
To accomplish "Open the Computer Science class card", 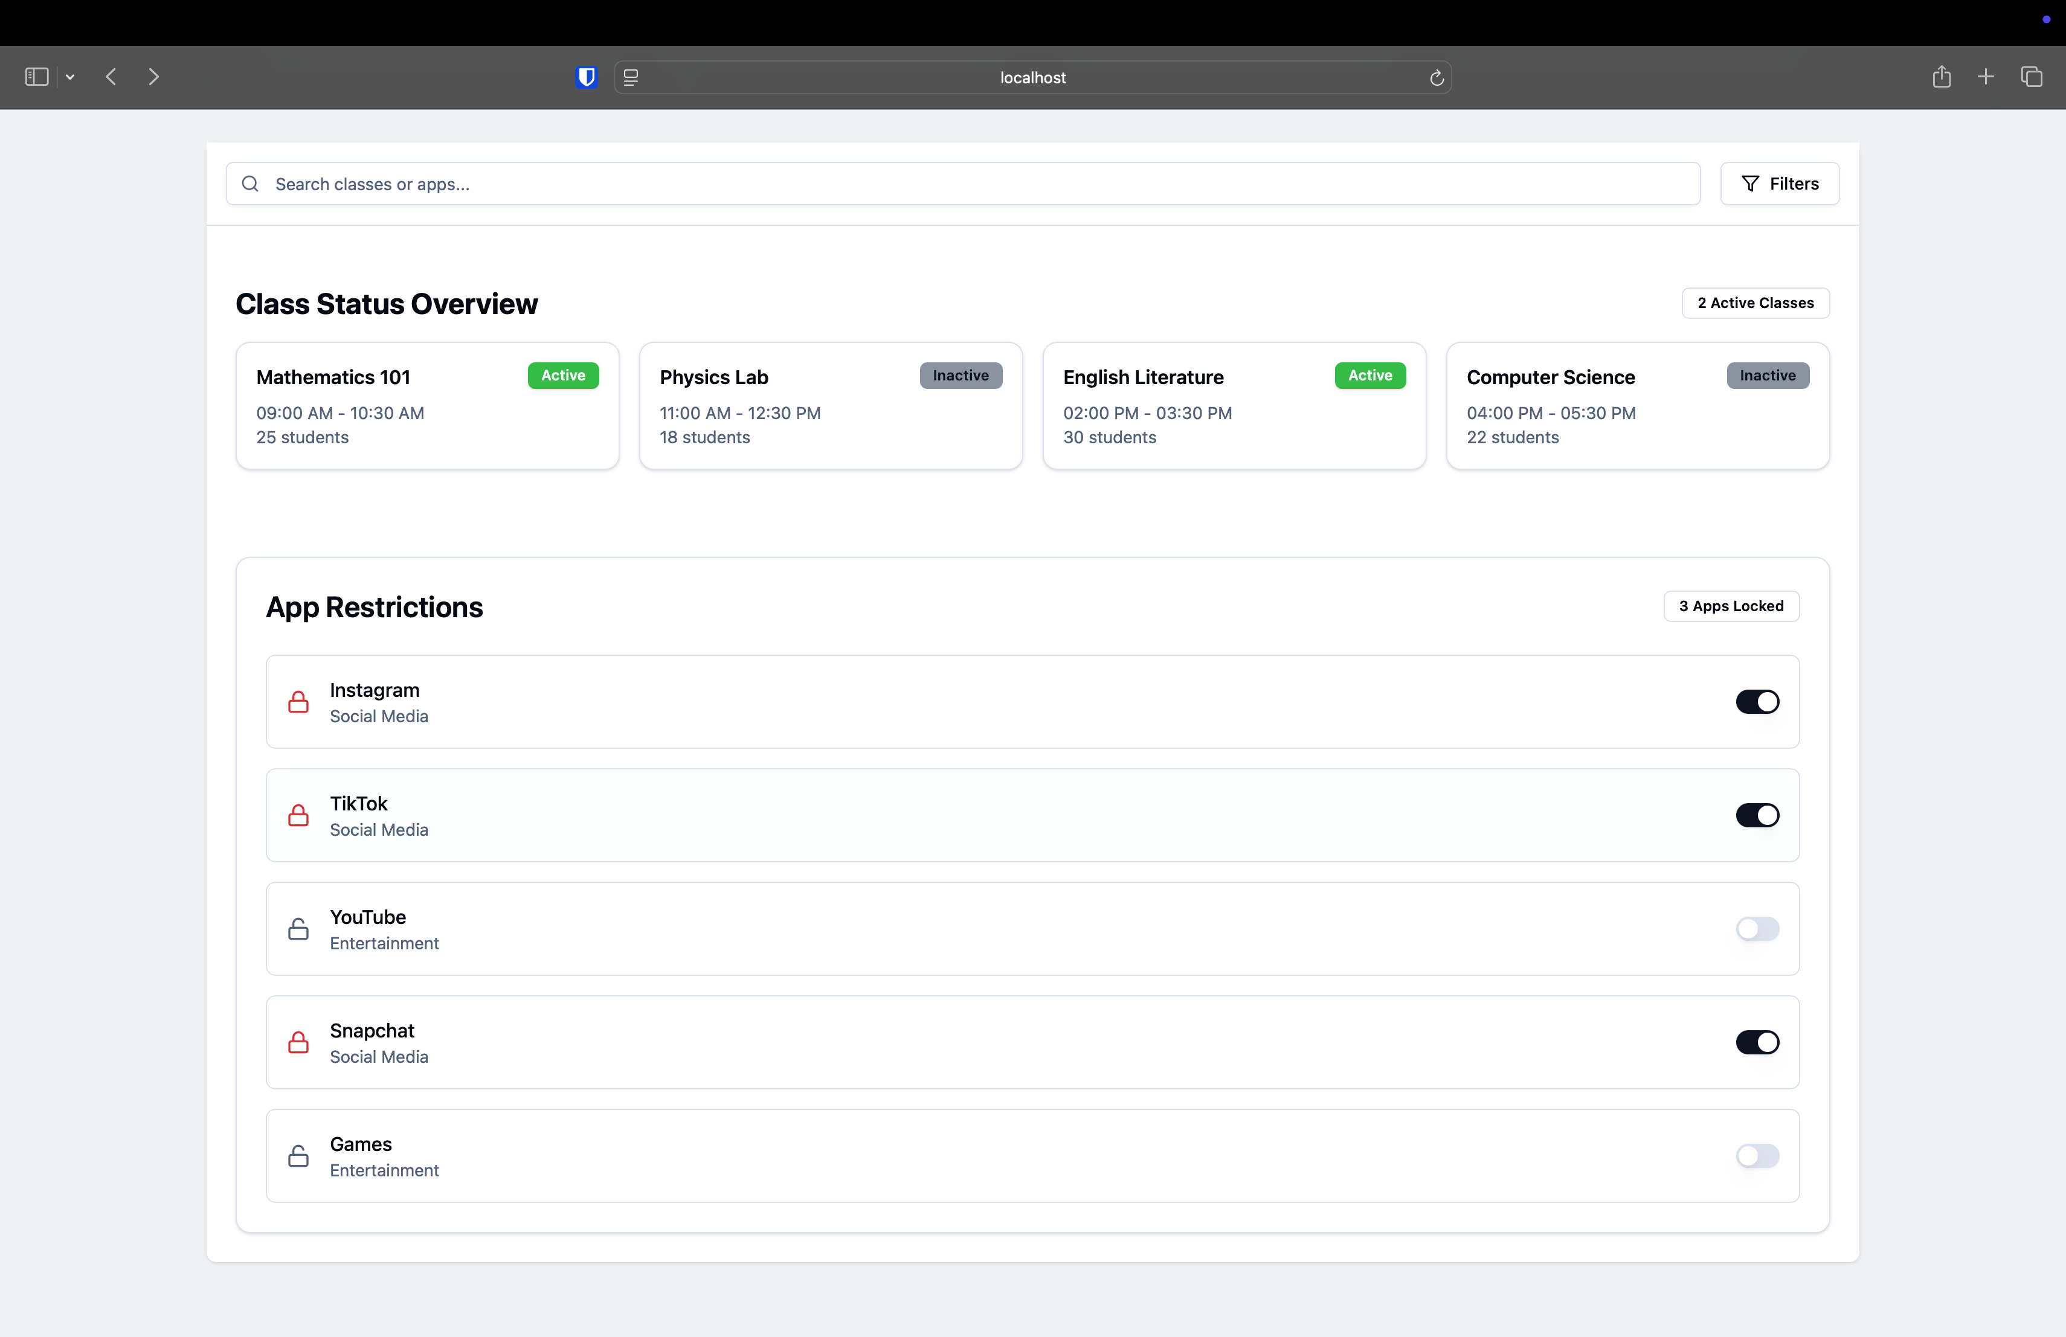I will point(1637,406).
